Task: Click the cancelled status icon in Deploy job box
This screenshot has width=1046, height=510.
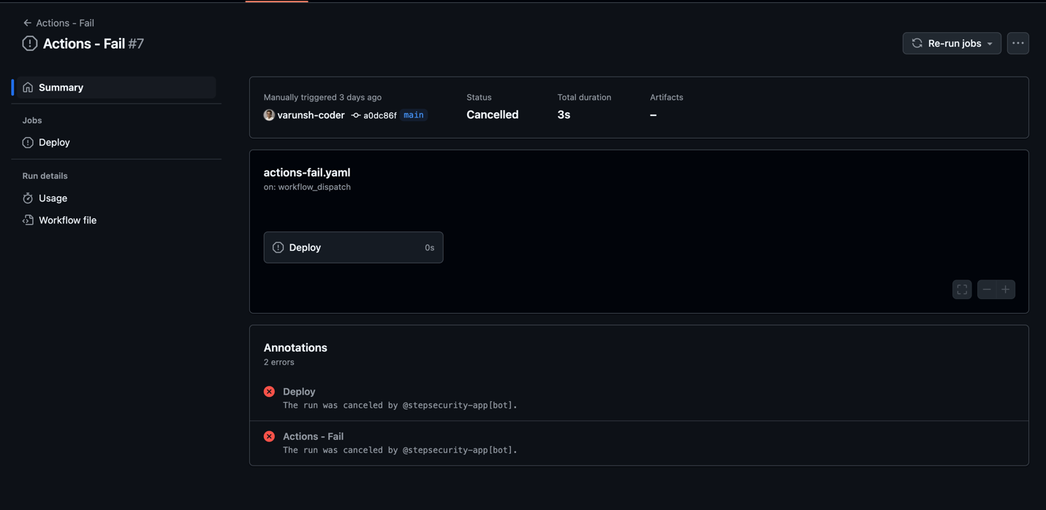Action: click(278, 248)
